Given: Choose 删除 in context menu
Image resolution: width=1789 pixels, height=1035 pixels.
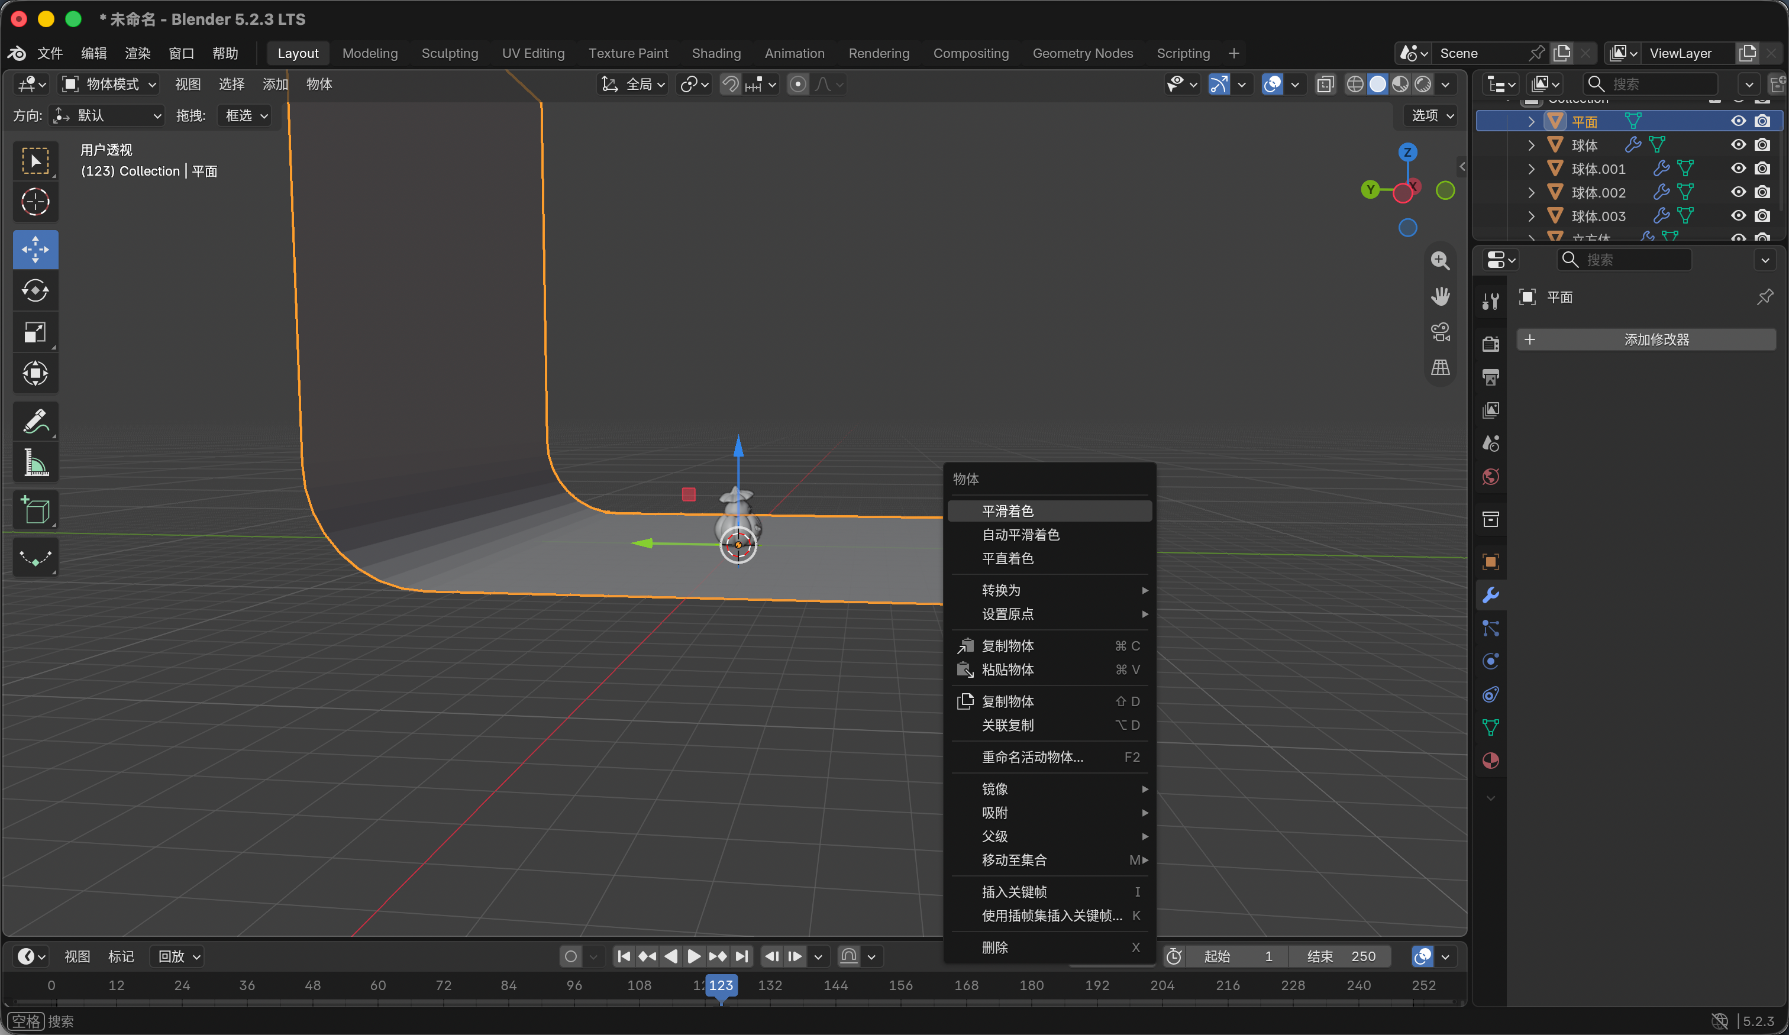Looking at the screenshot, I should (x=1049, y=947).
